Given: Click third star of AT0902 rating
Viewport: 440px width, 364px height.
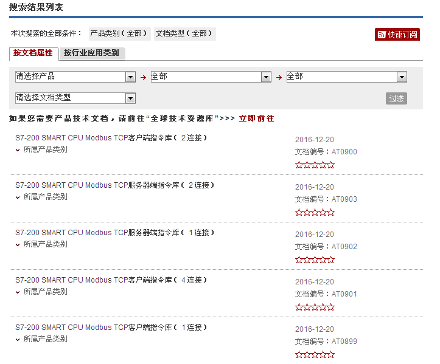Looking at the screenshot, I should point(315,260).
